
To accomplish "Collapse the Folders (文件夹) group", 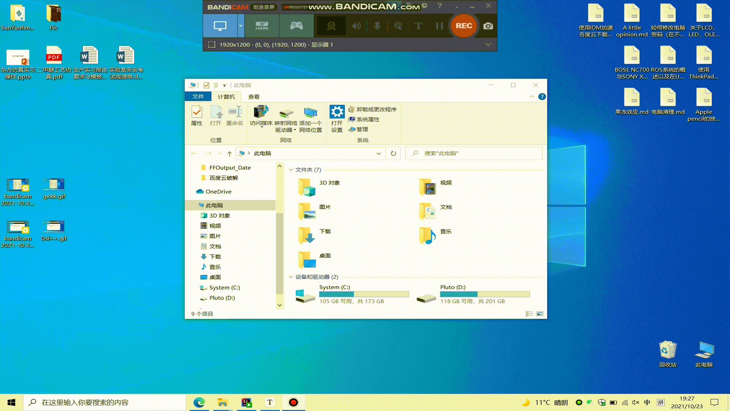I will point(291,170).
